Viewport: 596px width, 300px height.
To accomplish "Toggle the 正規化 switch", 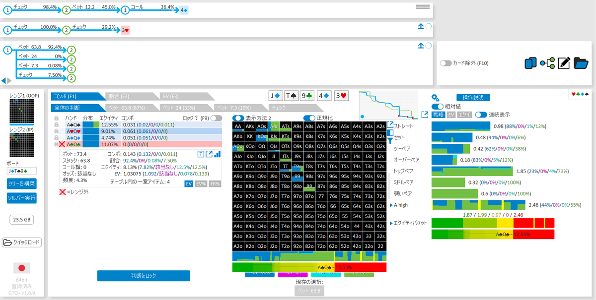I will [309, 118].
